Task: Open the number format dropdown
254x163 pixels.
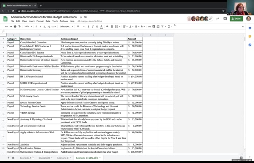Action: (x=54, y=27)
